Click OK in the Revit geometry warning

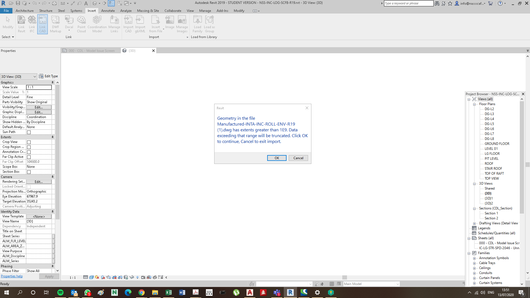(x=277, y=158)
